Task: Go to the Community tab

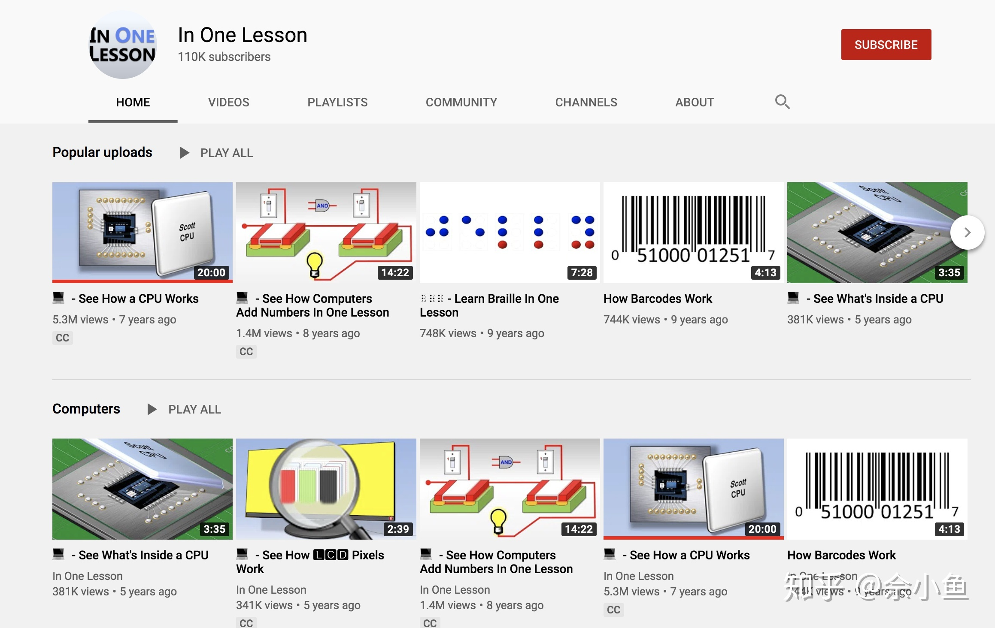Action: coord(461,102)
